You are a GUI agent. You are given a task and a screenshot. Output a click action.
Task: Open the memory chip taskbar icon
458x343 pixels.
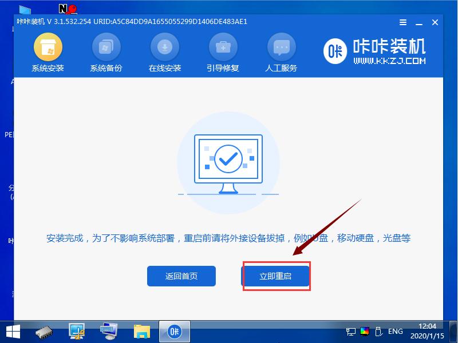pyautogui.click(x=44, y=332)
